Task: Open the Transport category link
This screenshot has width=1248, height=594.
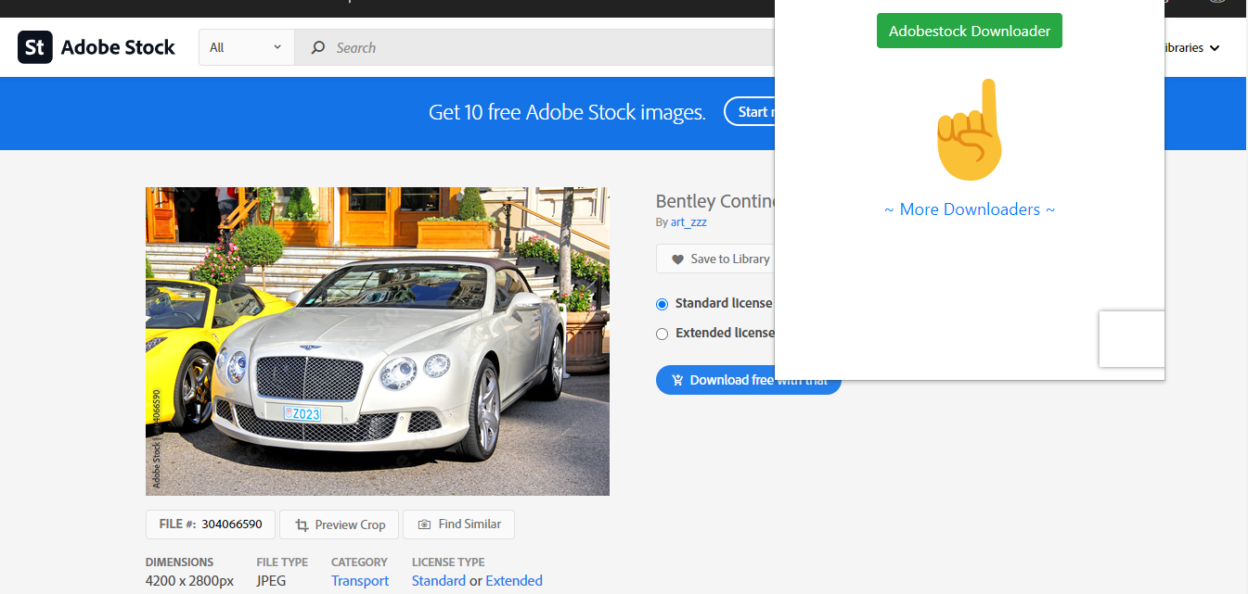Action: (x=360, y=581)
